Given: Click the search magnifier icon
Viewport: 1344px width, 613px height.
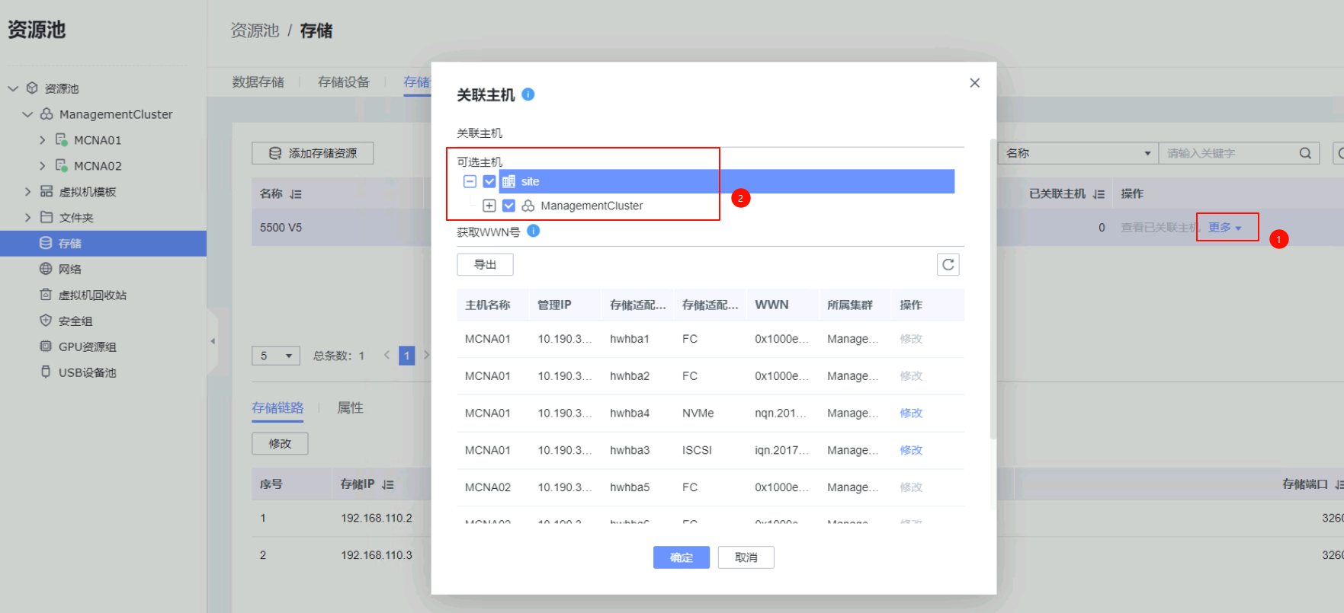Looking at the screenshot, I should (x=1305, y=153).
